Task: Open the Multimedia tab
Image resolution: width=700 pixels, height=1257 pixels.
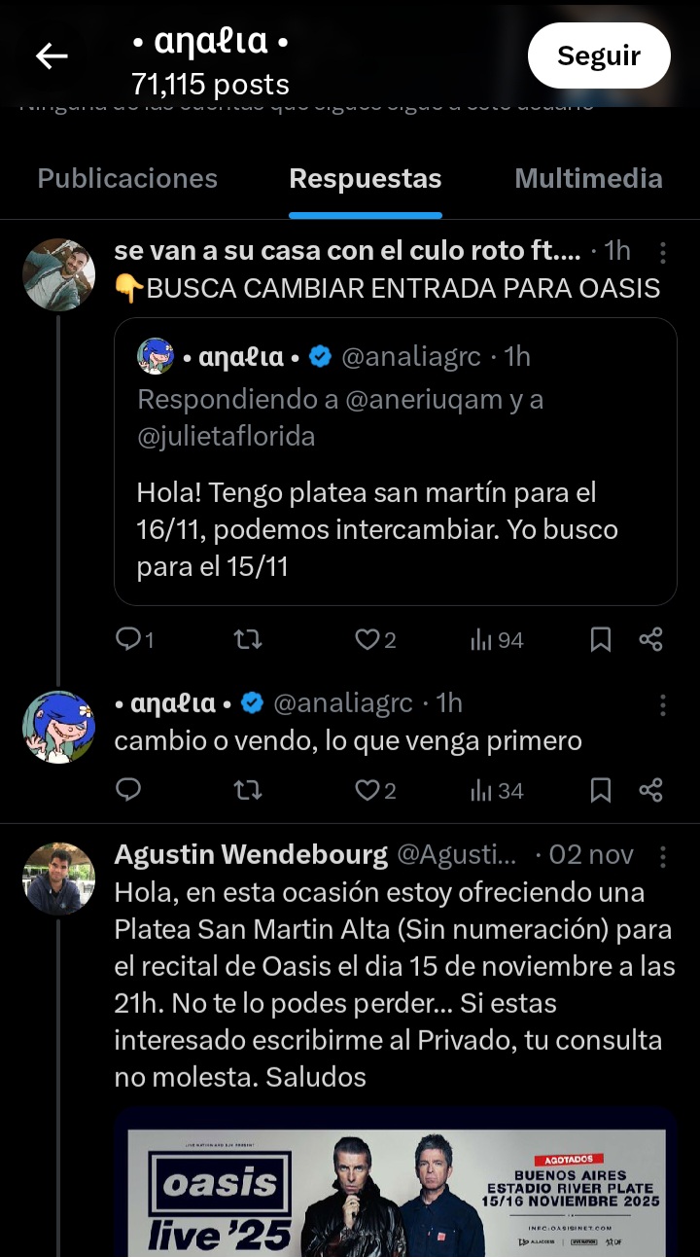Action: click(588, 179)
